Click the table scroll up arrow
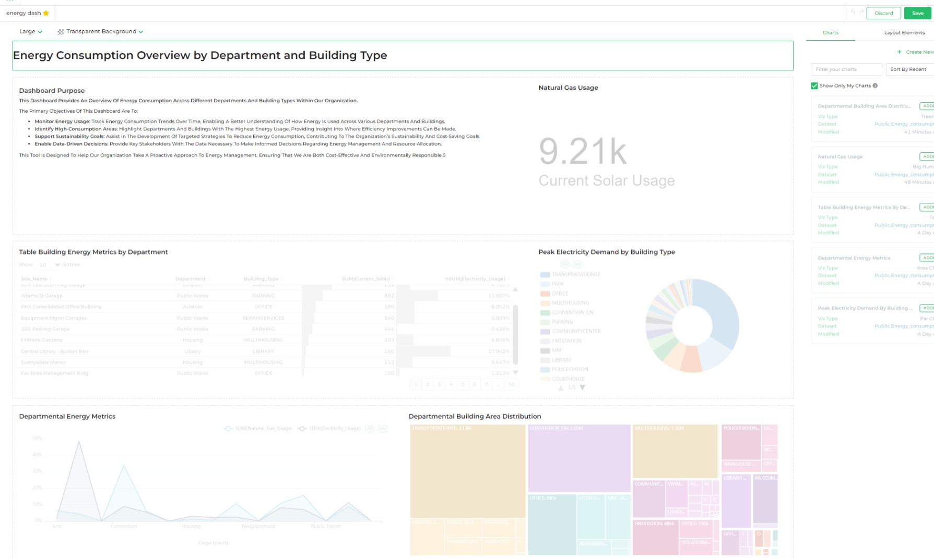This screenshot has width=934, height=558. tap(515, 289)
